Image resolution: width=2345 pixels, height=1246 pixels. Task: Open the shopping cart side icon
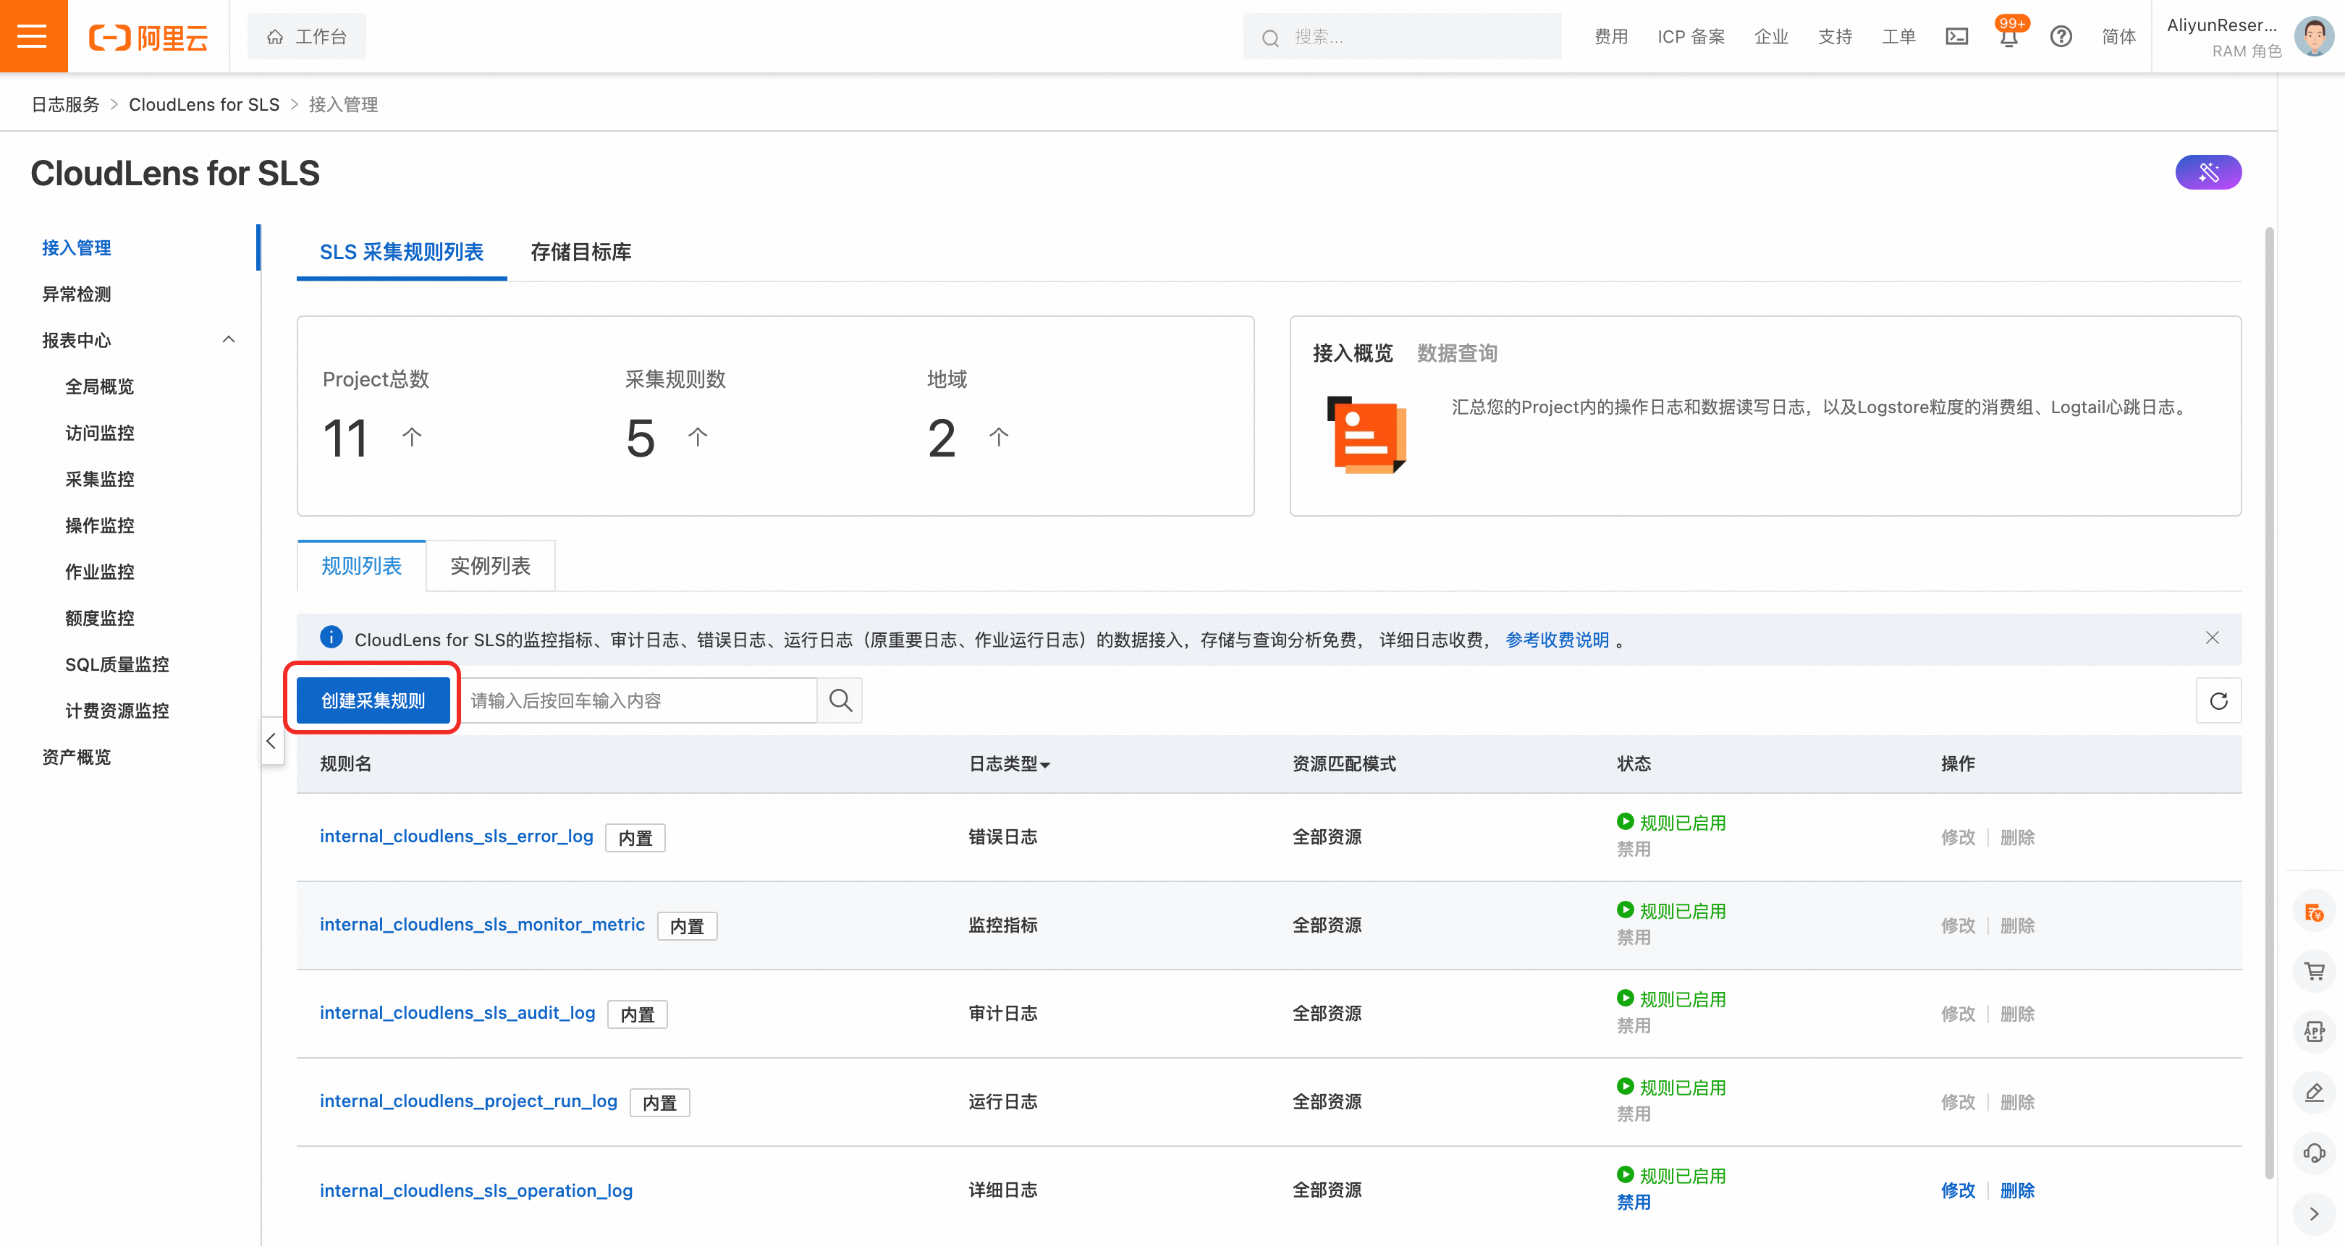click(x=2314, y=971)
